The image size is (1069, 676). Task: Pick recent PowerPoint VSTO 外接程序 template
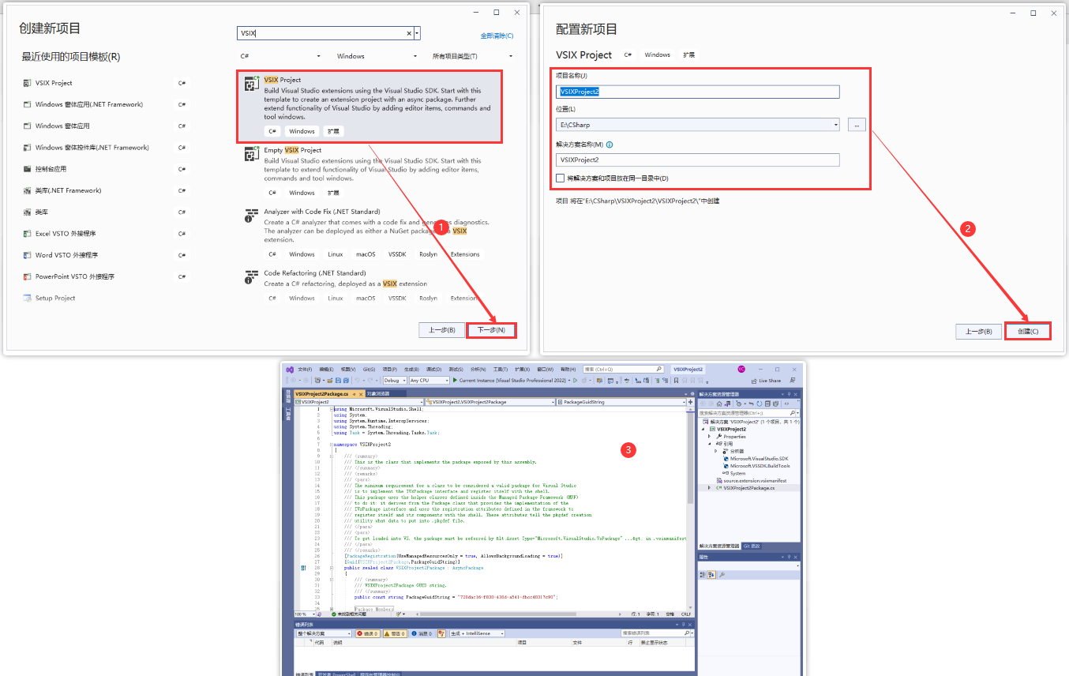pos(107,276)
